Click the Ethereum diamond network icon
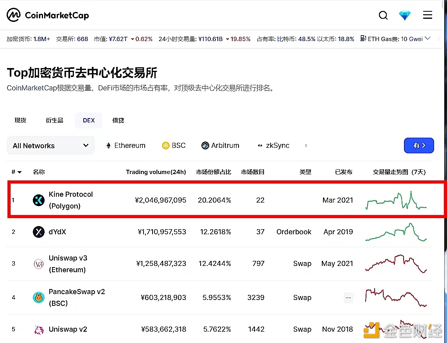Image resolution: width=447 pixels, height=343 pixels. tap(108, 146)
